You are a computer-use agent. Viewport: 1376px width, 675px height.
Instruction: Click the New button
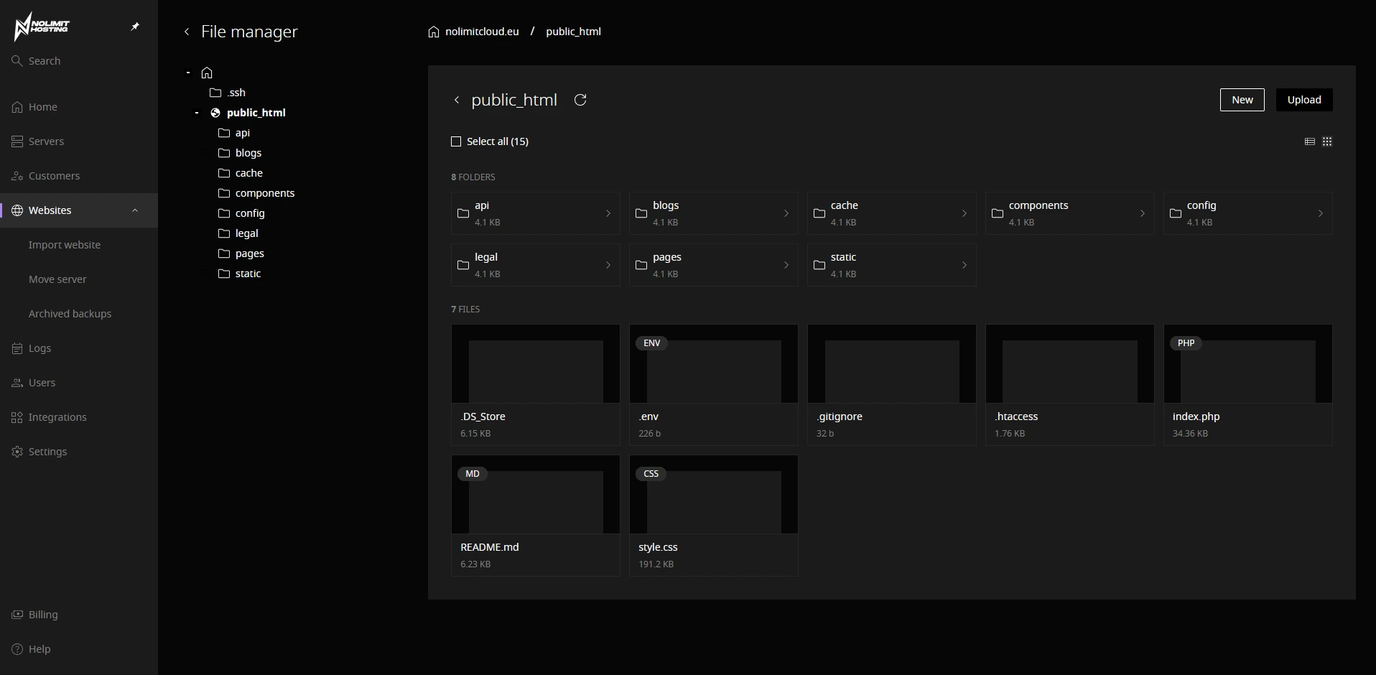coord(1242,100)
